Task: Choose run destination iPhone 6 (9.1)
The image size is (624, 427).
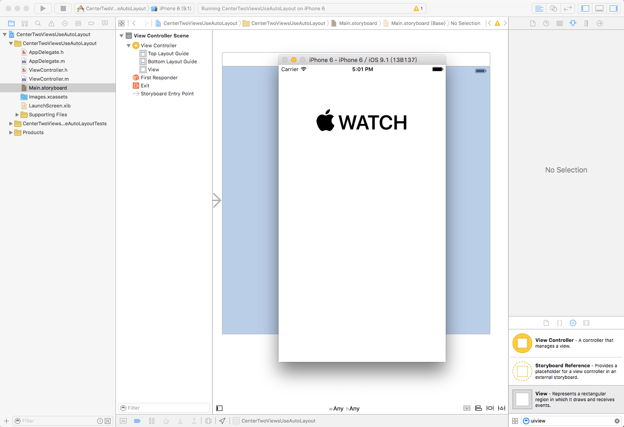Action: pyautogui.click(x=172, y=8)
